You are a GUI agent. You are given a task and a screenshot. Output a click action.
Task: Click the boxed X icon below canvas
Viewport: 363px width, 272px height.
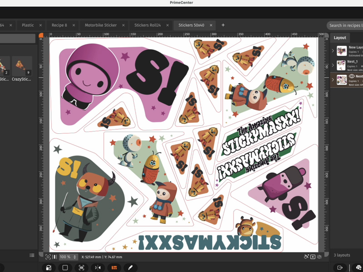point(313,257)
